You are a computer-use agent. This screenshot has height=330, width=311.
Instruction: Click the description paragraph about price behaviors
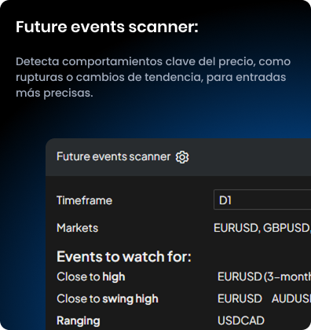(x=153, y=77)
